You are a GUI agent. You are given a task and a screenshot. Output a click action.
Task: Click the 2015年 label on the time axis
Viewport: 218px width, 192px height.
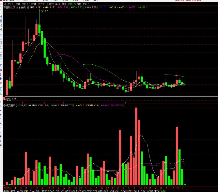tap(7, 188)
